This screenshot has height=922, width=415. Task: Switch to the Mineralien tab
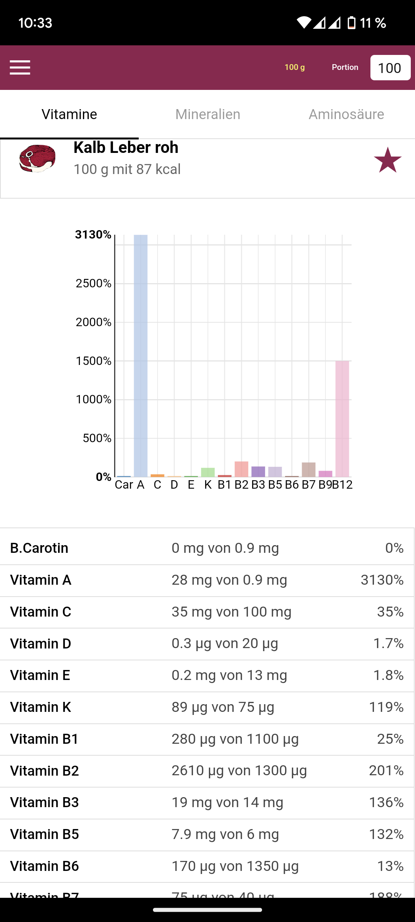207,114
